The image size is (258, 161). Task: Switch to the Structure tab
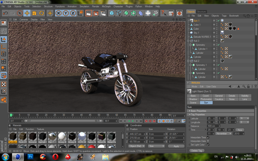point(201,12)
